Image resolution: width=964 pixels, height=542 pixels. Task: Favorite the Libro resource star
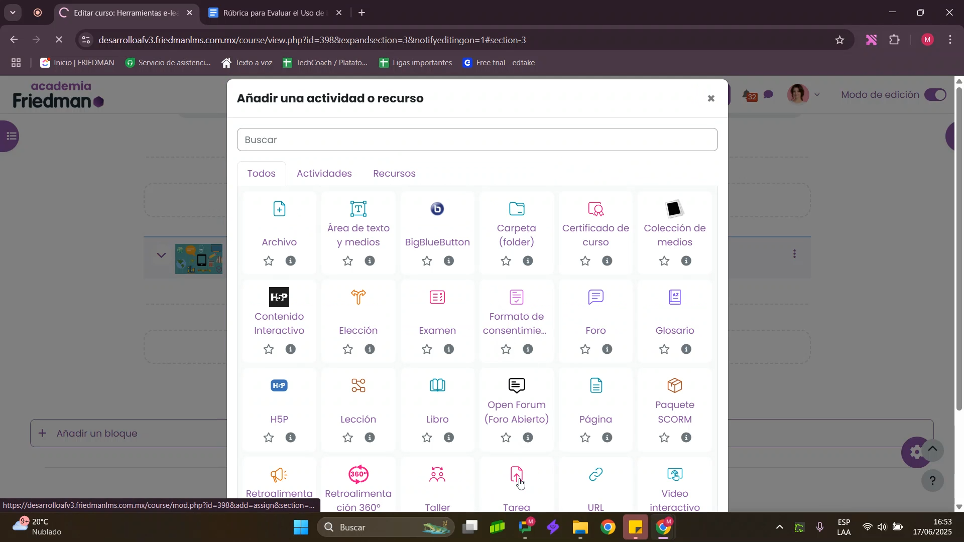pos(427,438)
